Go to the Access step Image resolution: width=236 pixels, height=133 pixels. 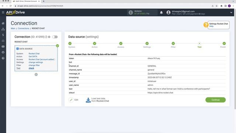click(x=121, y=44)
